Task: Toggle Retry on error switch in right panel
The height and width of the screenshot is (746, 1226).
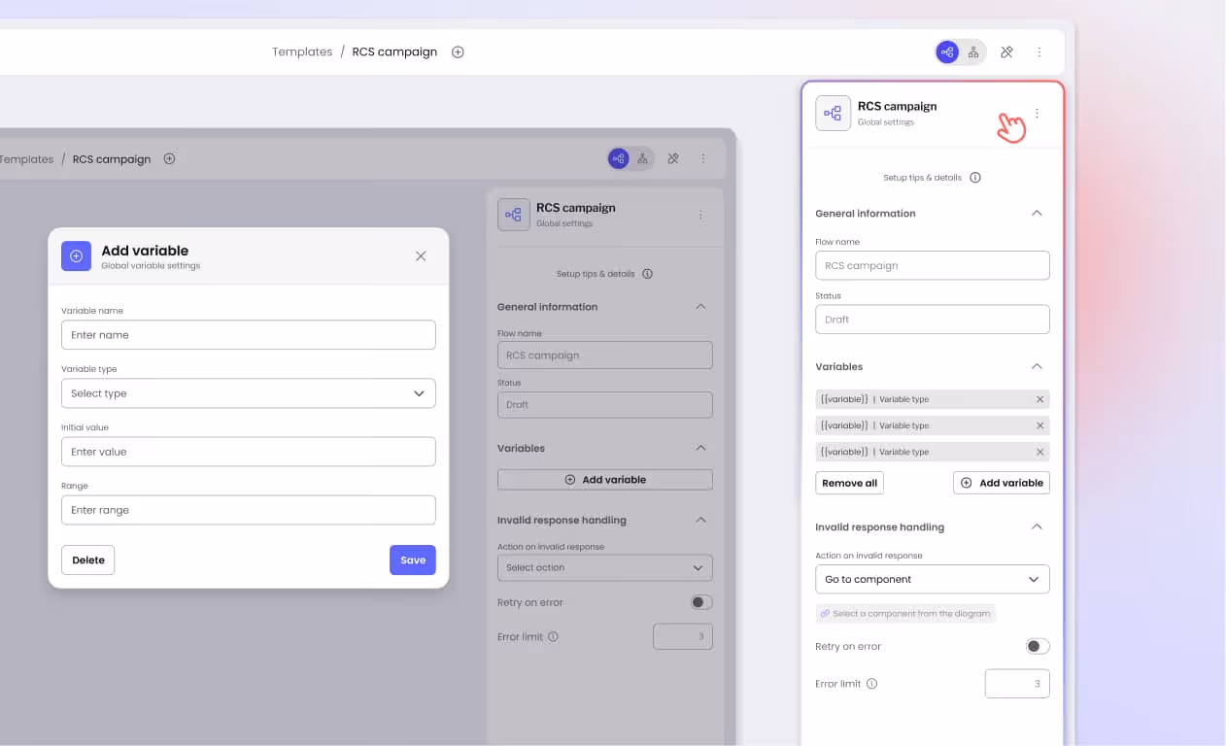Action: (x=1038, y=646)
